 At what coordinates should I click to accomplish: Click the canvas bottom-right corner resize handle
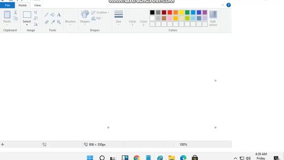pos(216,128)
